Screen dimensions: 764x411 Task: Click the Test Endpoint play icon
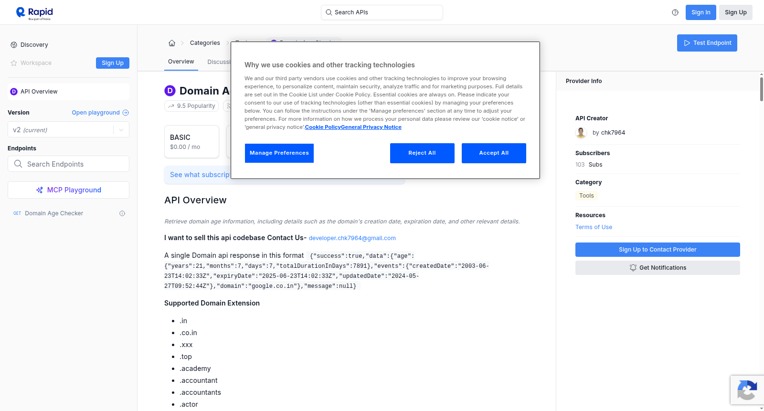point(687,43)
